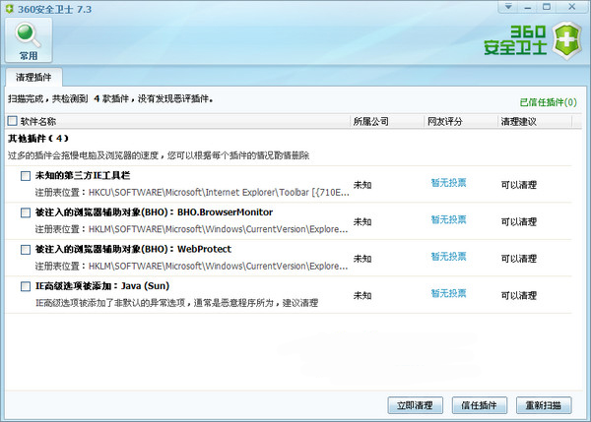The height and width of the screenshot is (422, 591).
Task: Click the 立即清理 button
Action: pyautogui.click(x=415, y=405)
